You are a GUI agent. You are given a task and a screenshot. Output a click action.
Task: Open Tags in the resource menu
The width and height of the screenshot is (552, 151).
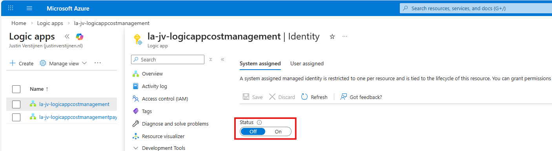[147, 111]
